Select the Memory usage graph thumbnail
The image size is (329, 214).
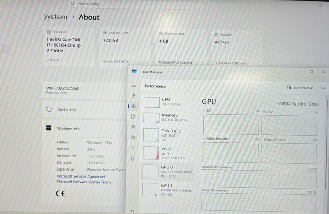[151, 118]
